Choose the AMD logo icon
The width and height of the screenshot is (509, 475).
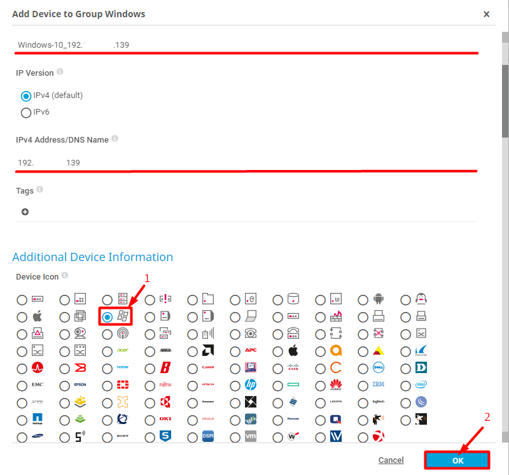pyautogui.click(x=208, y=351)
